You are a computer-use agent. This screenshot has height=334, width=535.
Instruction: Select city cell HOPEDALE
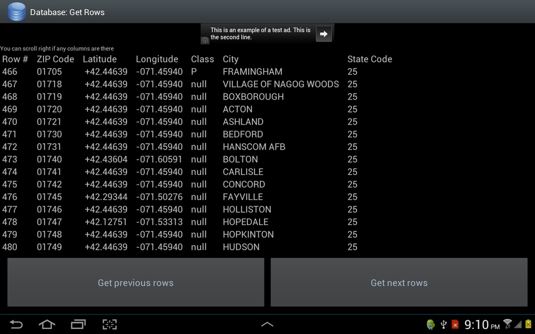coord(245,222)
